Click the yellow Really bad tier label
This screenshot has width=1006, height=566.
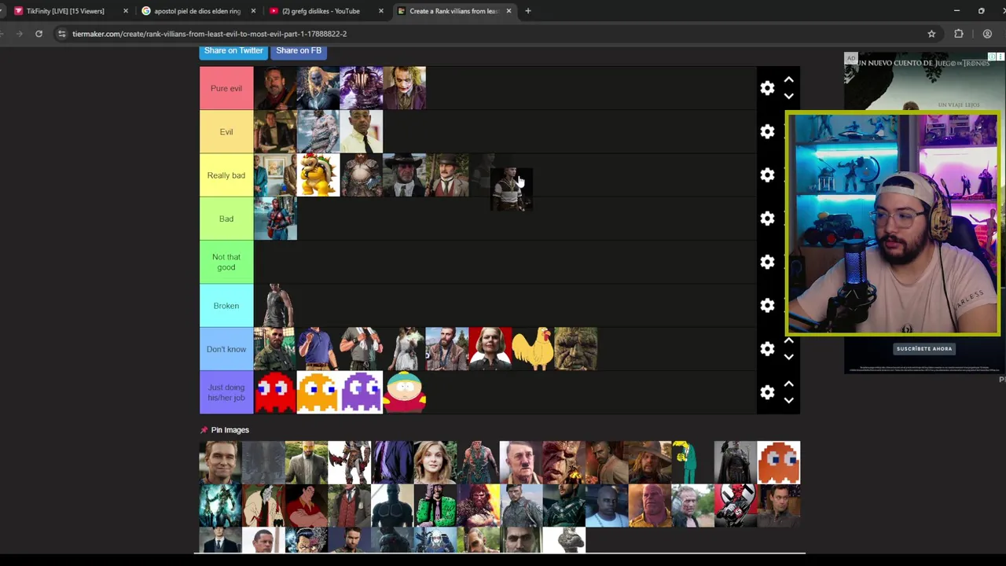click(x=226, y=175)
